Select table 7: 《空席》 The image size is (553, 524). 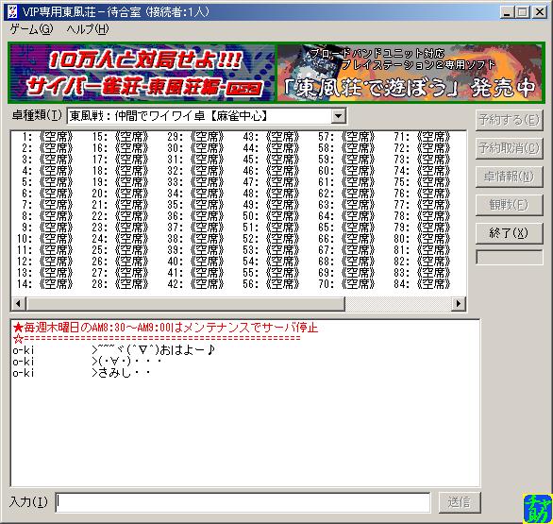click(47, 205)
